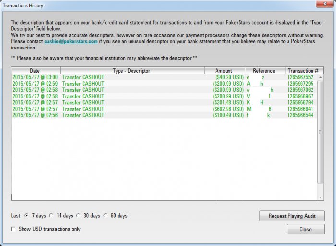Click the Request Playing Audit button
This screenshot has width=336, height=246.
click(292, 216)
